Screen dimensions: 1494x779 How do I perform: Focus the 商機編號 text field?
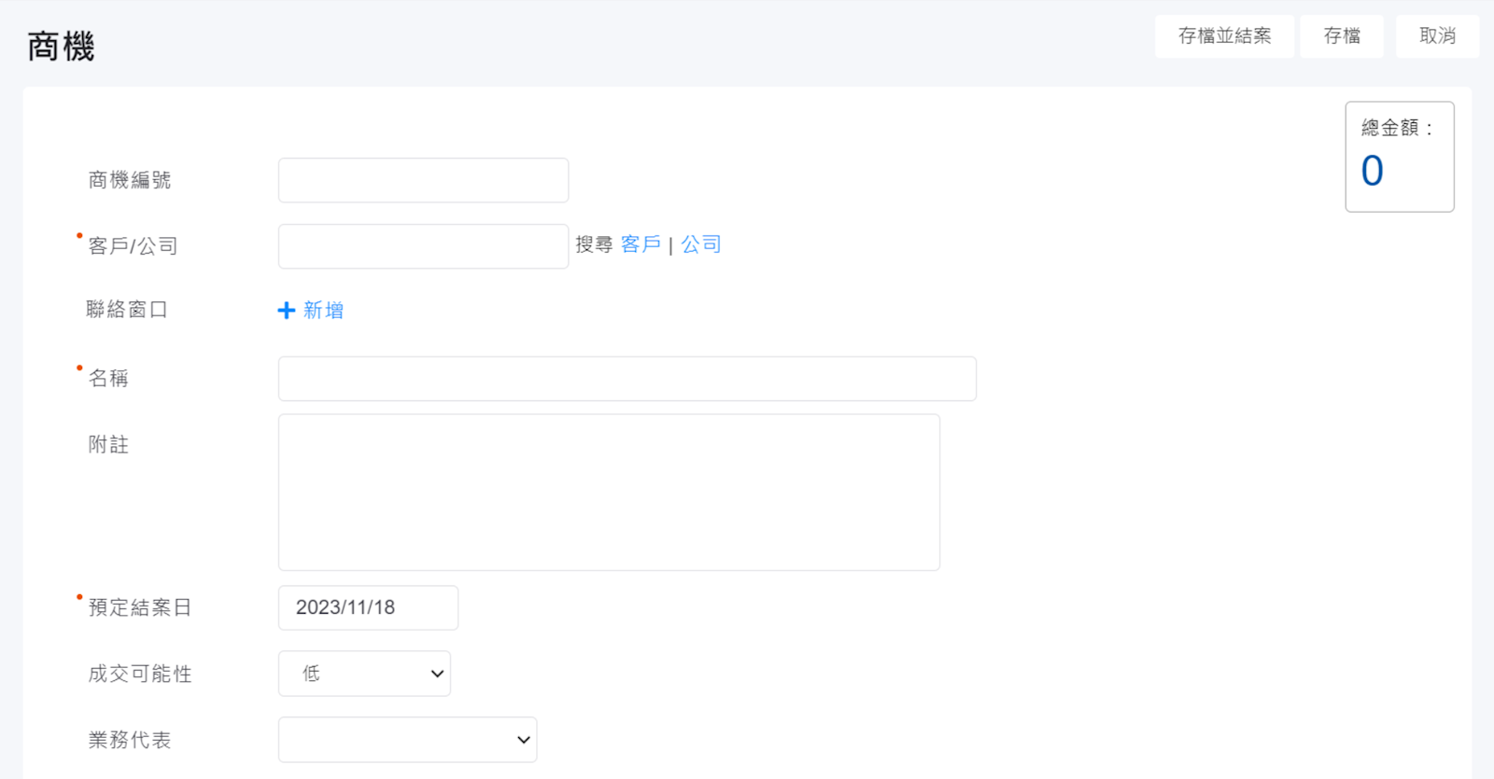[423, 180]
